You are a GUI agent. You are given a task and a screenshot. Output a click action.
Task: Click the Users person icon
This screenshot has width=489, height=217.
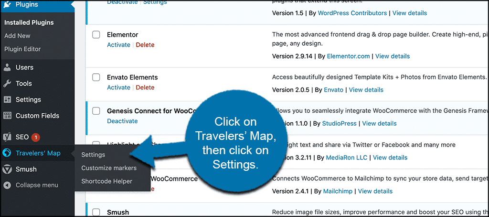[x=7, y=68]
